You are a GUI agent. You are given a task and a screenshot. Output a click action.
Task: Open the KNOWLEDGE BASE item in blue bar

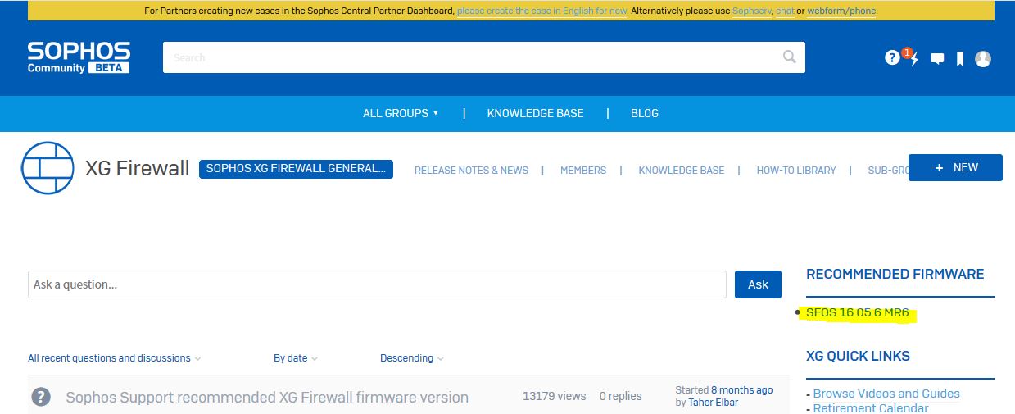535,113
